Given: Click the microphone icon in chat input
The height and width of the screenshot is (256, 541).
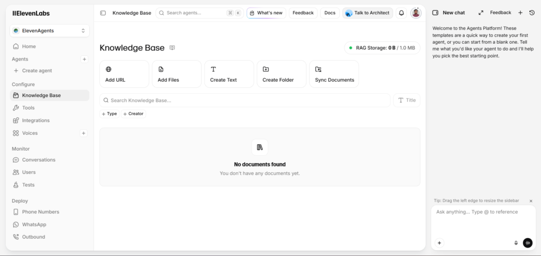Looking at the screenshot, I should (516, 243).
